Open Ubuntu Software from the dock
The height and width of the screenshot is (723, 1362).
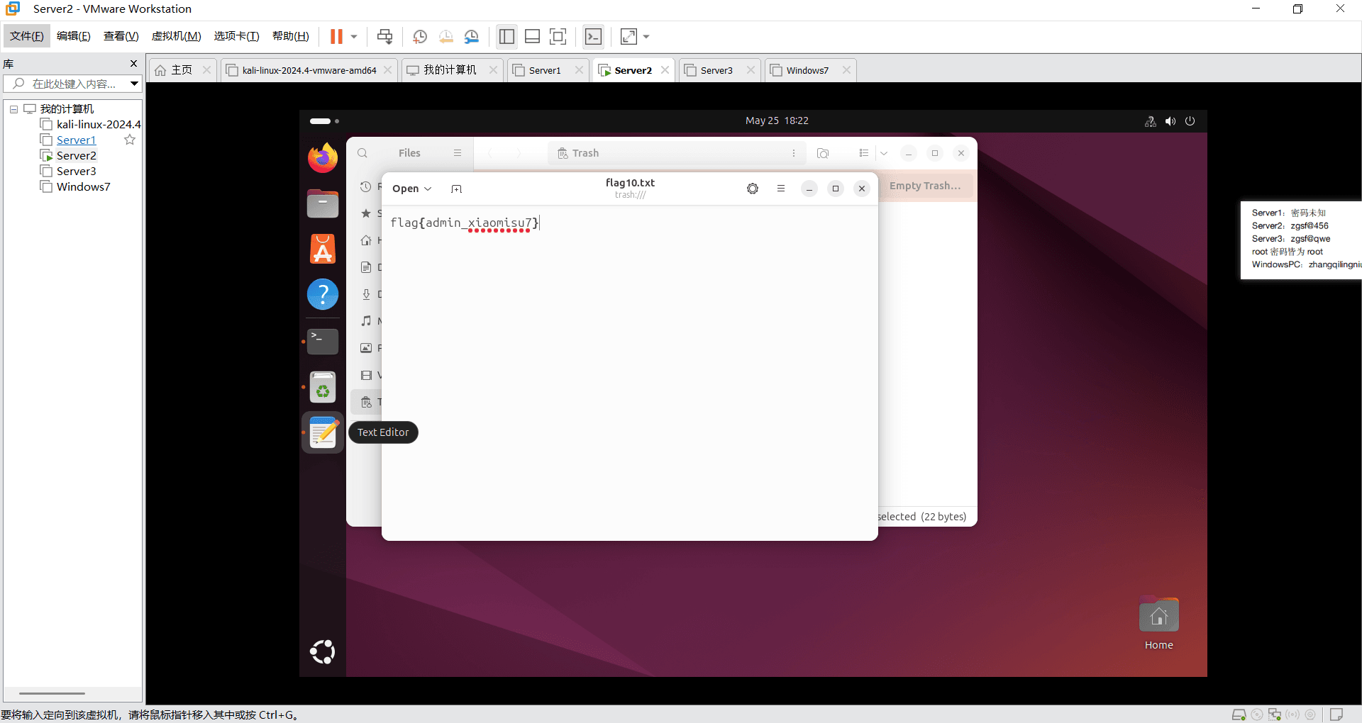tap(323, 249)
